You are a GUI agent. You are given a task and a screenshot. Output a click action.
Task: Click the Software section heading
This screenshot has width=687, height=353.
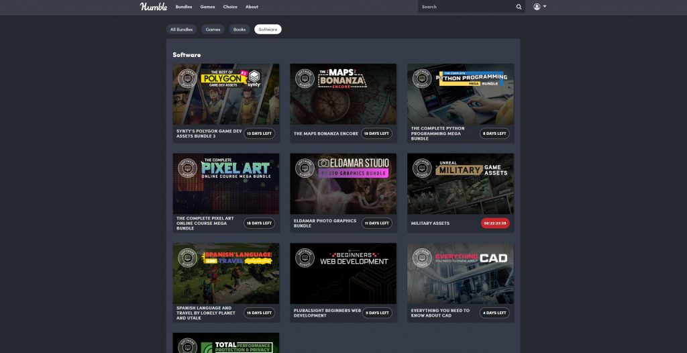click(187, 55)
